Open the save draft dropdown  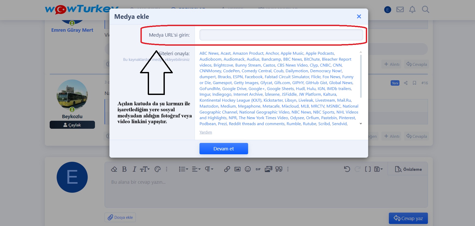tap(378, 169)
